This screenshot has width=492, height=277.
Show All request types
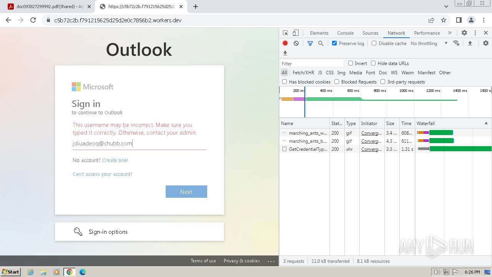(x=284, y=72)
